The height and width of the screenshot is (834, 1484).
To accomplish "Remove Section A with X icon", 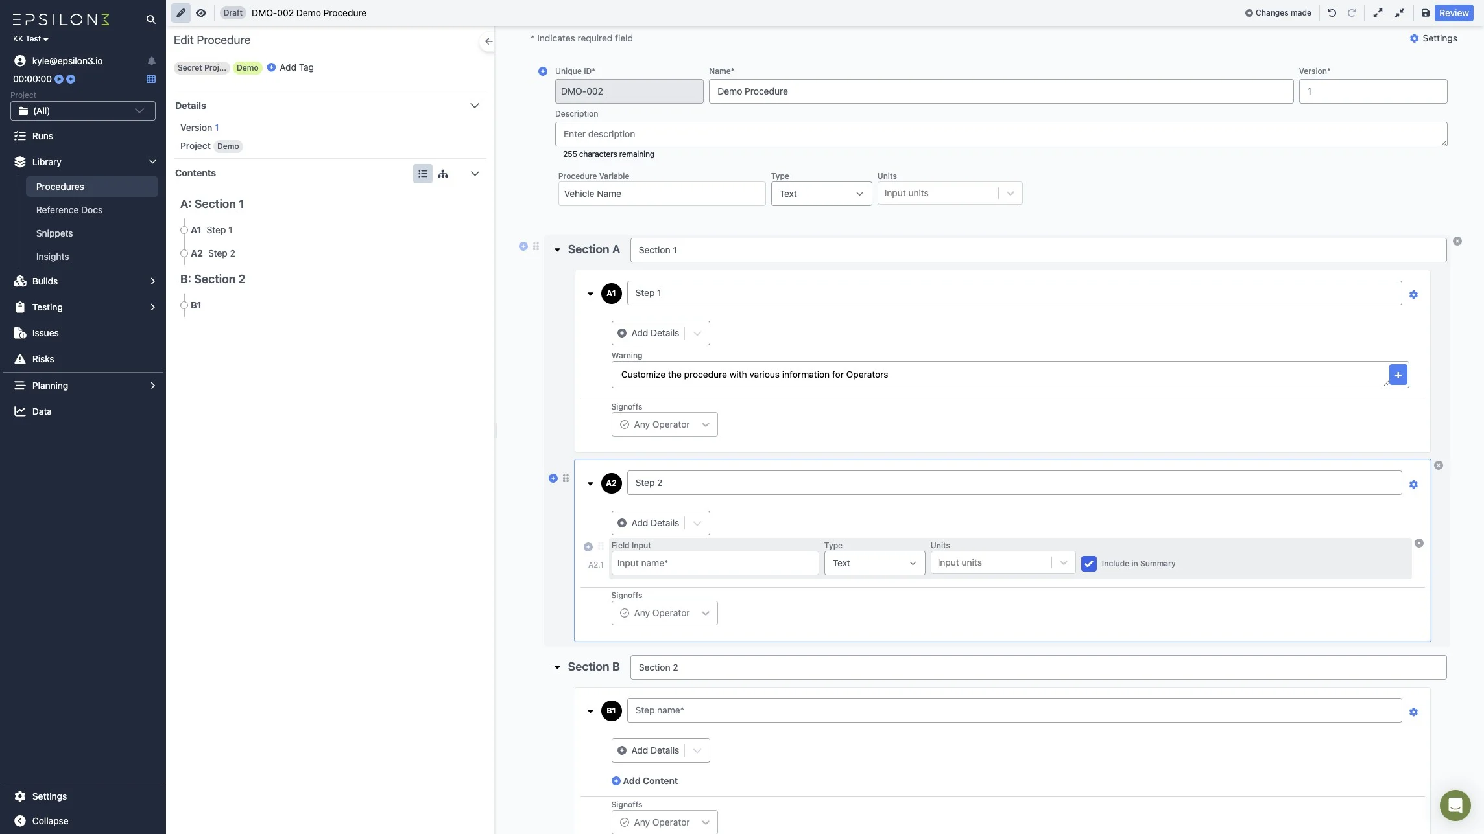I will coord(1457,241).
